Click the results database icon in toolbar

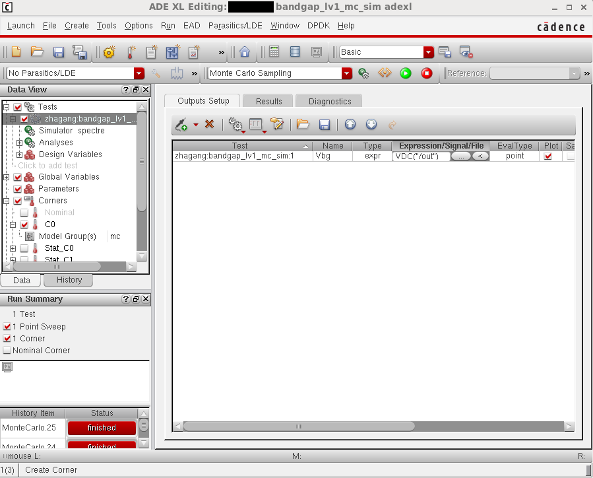click(x=295, y=51)
